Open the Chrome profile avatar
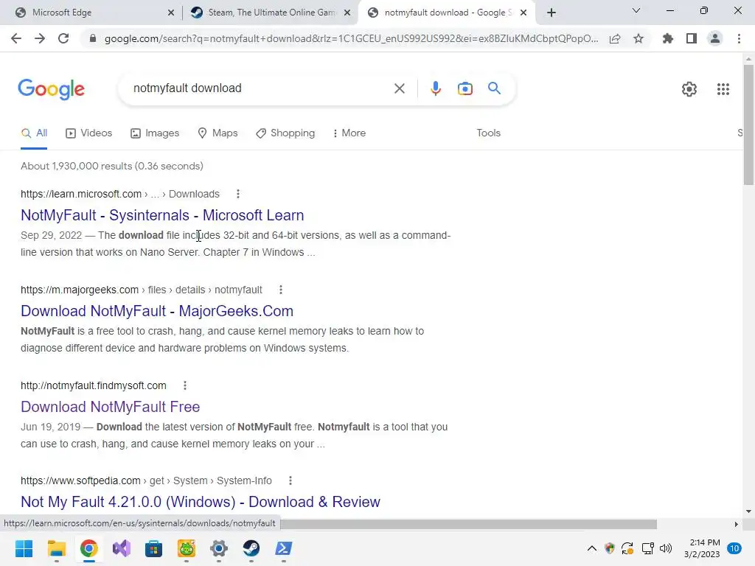 pyautogui.click(x=715, y=38)
